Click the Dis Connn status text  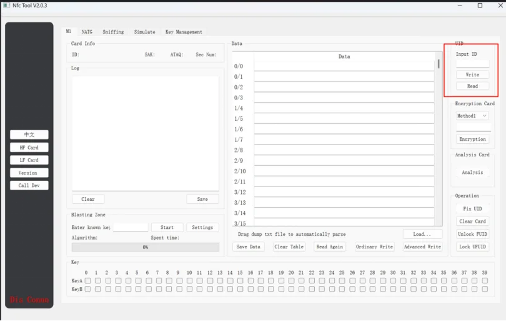[29, 300]
